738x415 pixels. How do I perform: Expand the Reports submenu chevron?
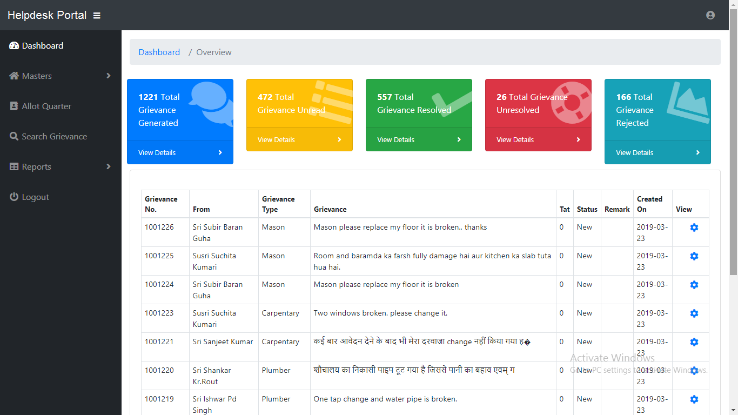click(x=109, y=167)
